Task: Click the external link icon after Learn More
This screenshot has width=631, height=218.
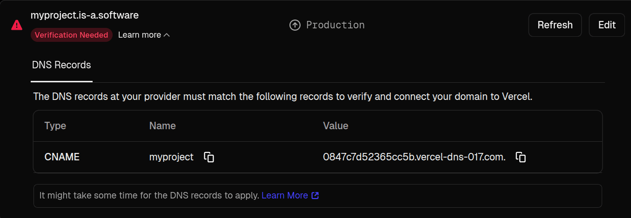Action: 315,196
